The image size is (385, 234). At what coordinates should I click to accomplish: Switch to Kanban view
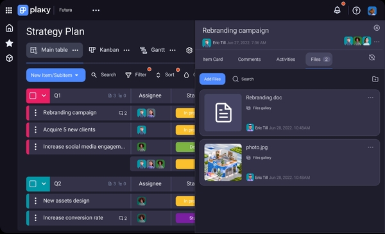tap(104, 50)
